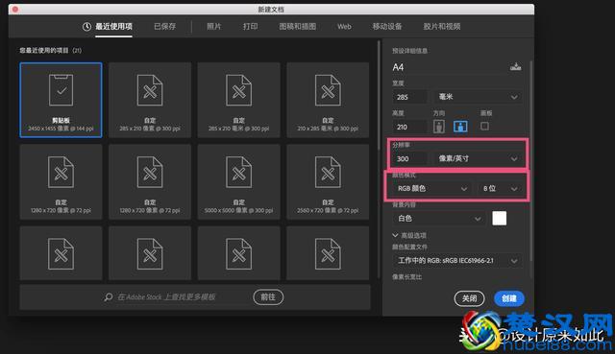Switch to the 胶片和视频 tab
This screenshot has width=615, height=354.
tap(442, 27)
